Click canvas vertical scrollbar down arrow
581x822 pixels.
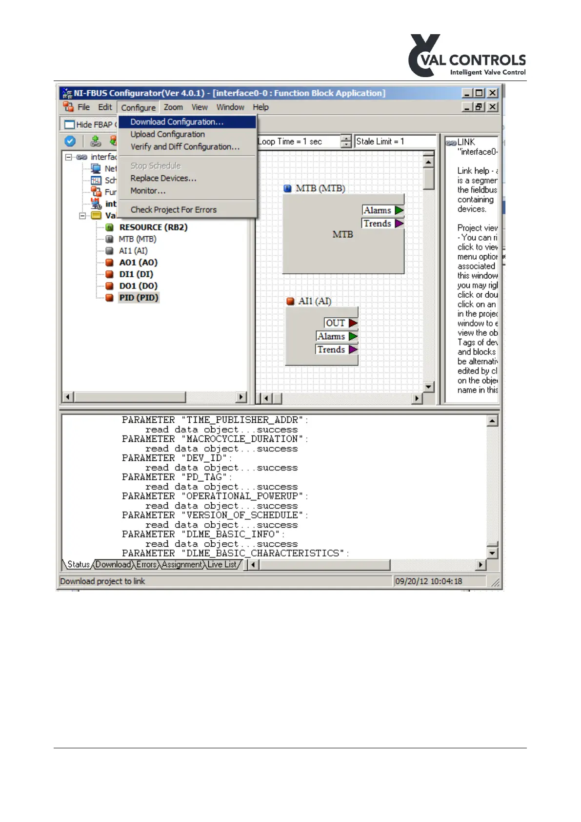[429, 387]
